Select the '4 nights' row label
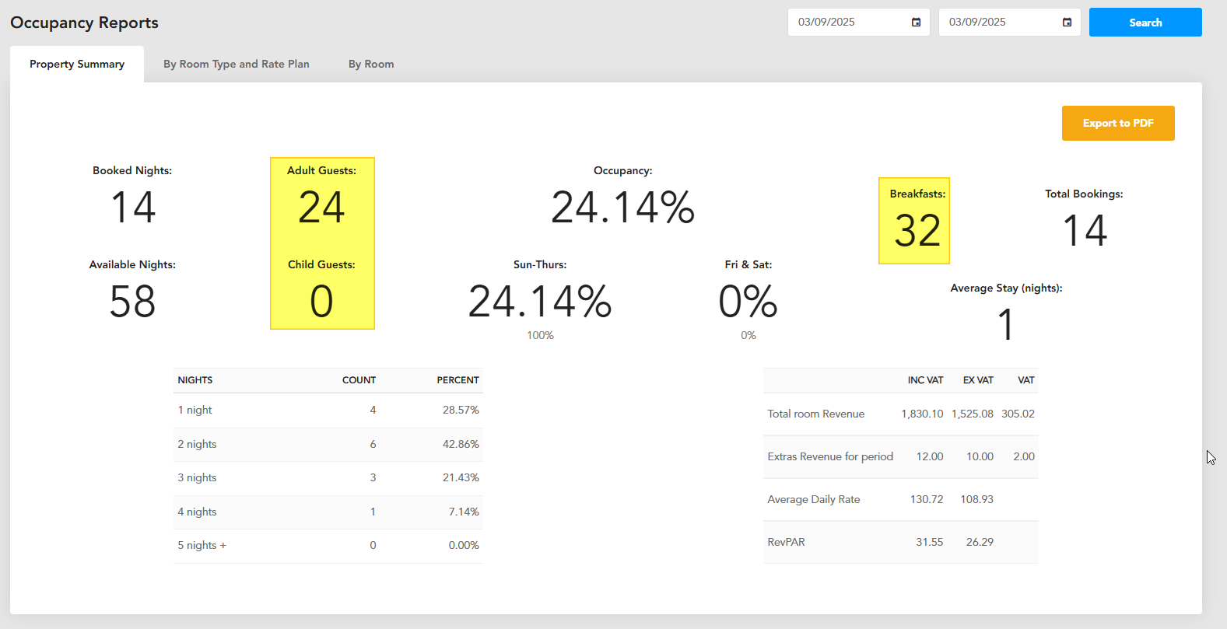This screenshot has width=1227, height=629. coord(197,512)
